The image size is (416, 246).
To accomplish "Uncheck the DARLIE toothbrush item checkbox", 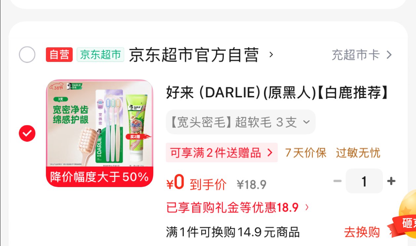I will [x=27, y=133].
